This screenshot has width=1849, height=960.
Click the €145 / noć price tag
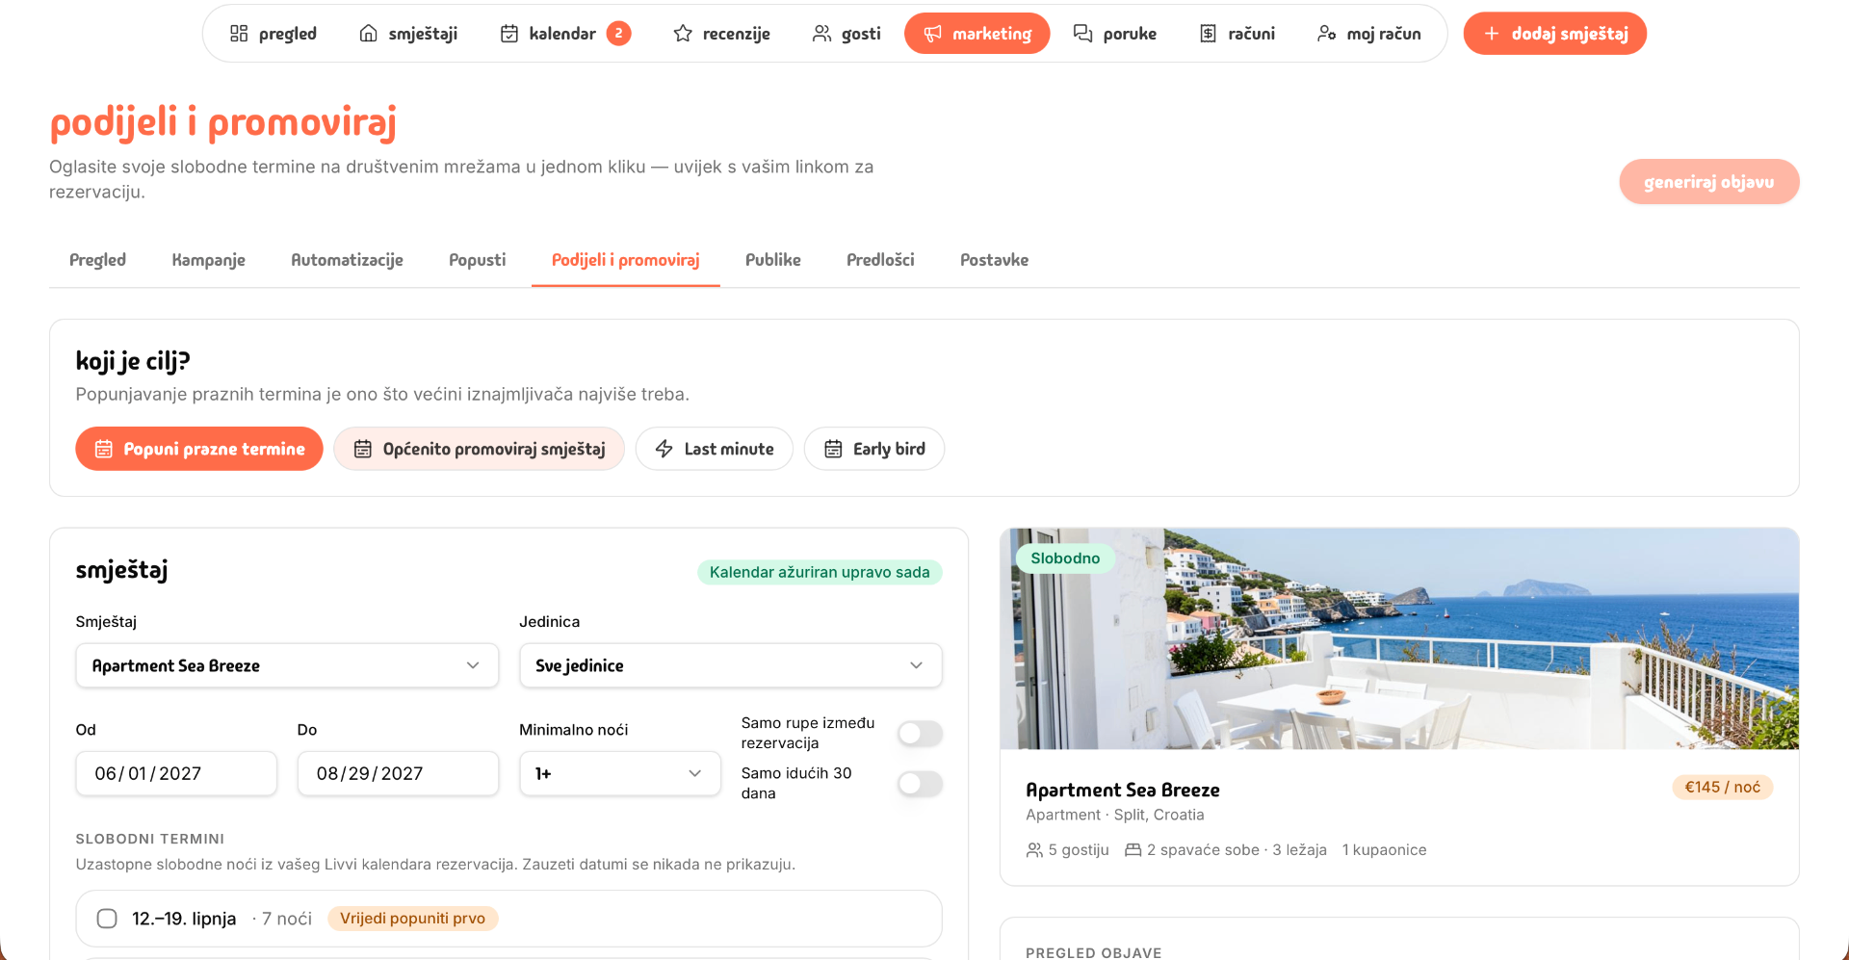[x=1722, y=787]
